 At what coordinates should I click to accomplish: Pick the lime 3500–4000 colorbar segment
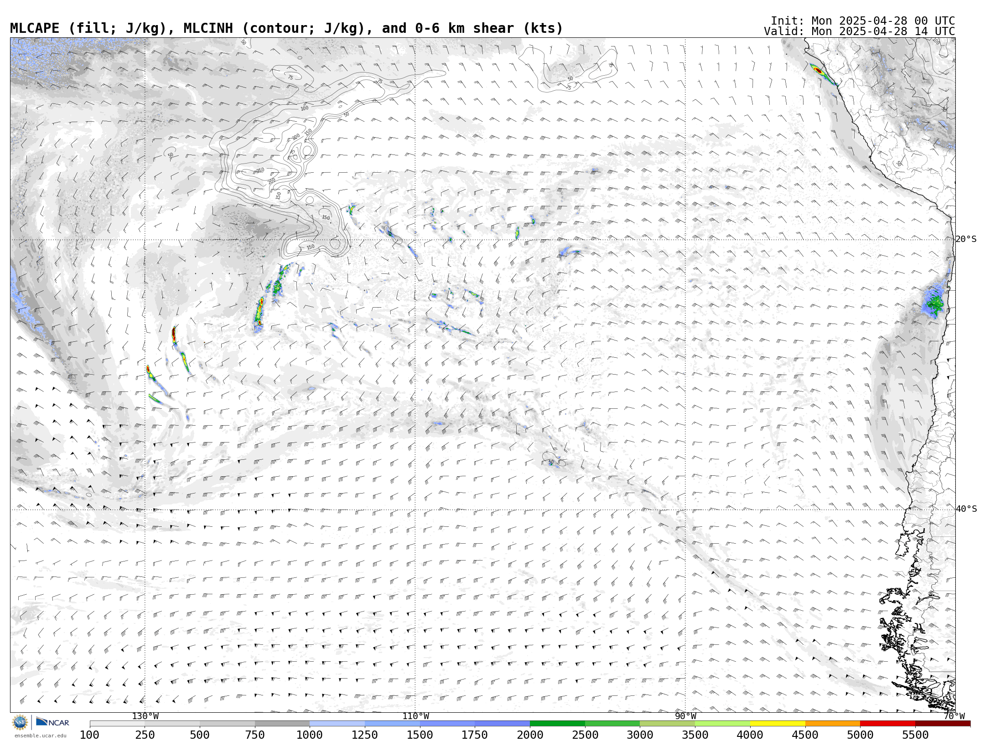[722, 724]
